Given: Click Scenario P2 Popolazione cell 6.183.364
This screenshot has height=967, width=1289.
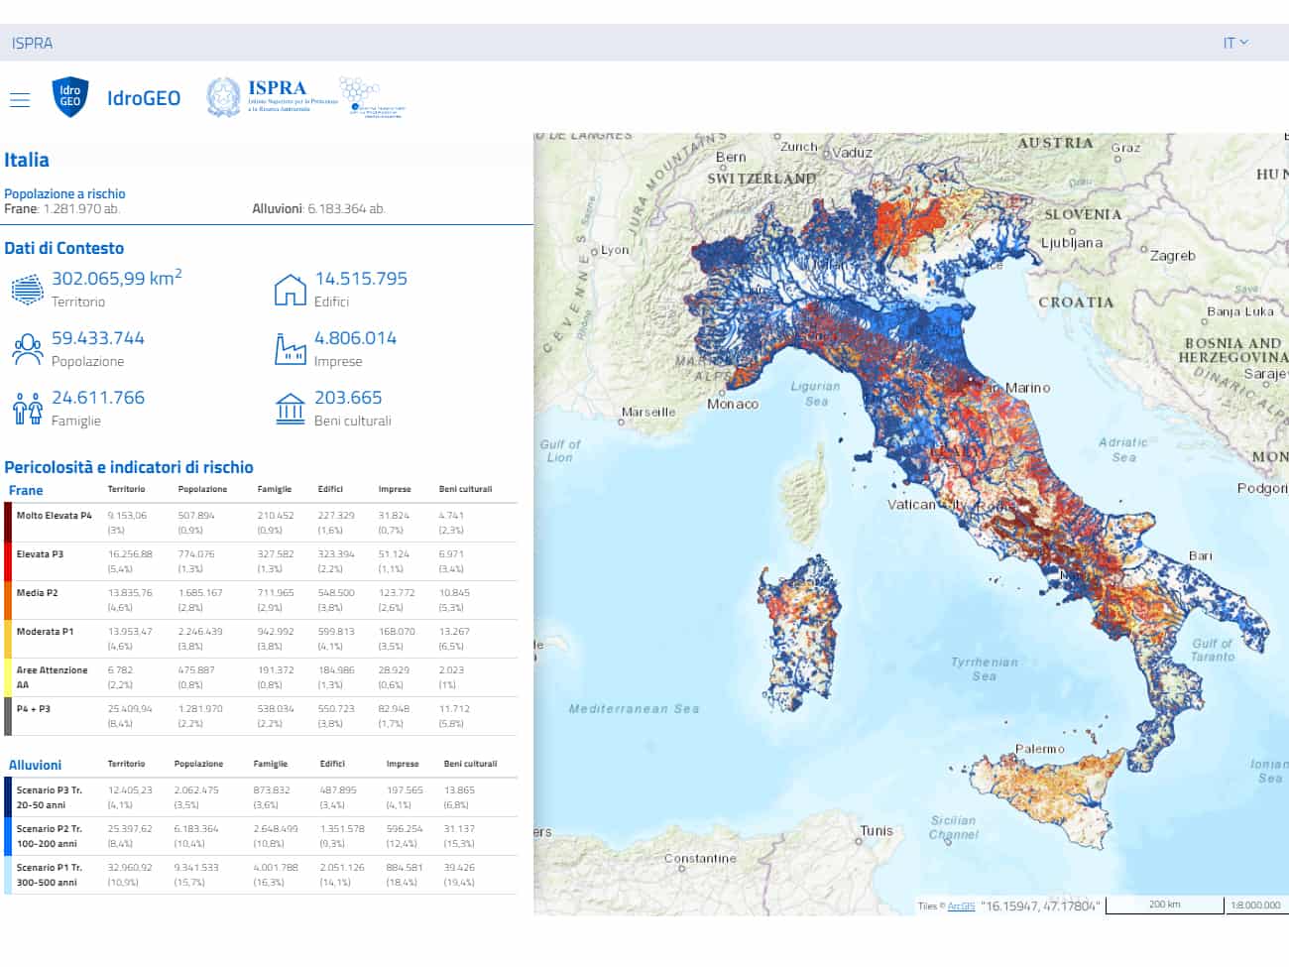Looking at the screenshot, I should (x=196, y=829).
